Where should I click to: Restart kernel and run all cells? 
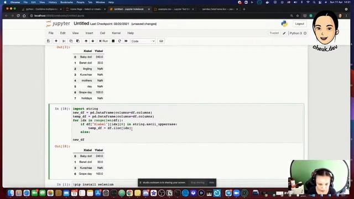[x=126, y=41]
